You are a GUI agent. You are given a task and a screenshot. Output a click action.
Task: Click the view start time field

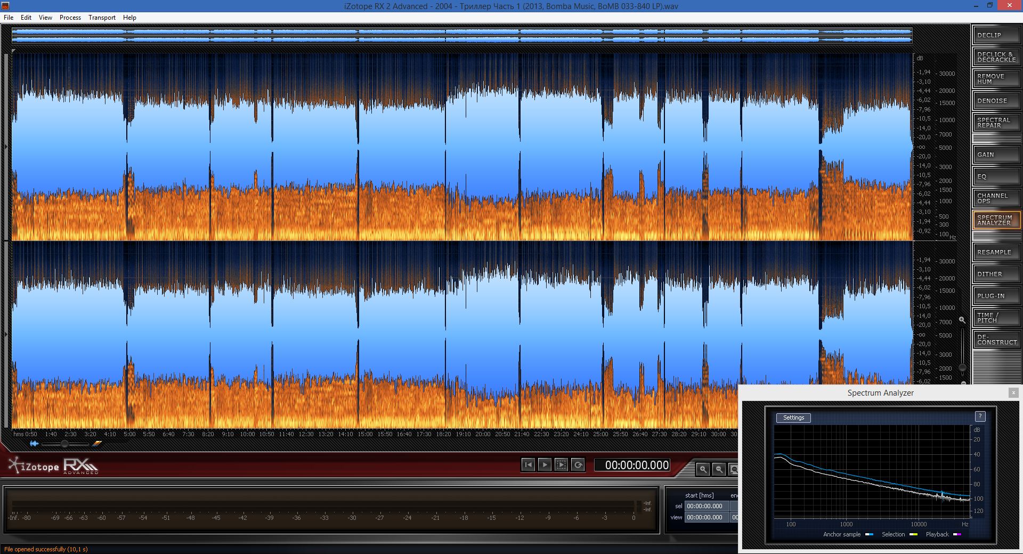(x=707, y=517)
